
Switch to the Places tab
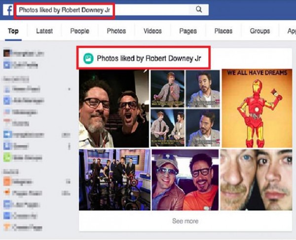pos(223,31)
